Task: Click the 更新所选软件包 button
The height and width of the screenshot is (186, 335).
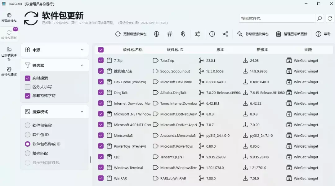Action: [131, 34]
